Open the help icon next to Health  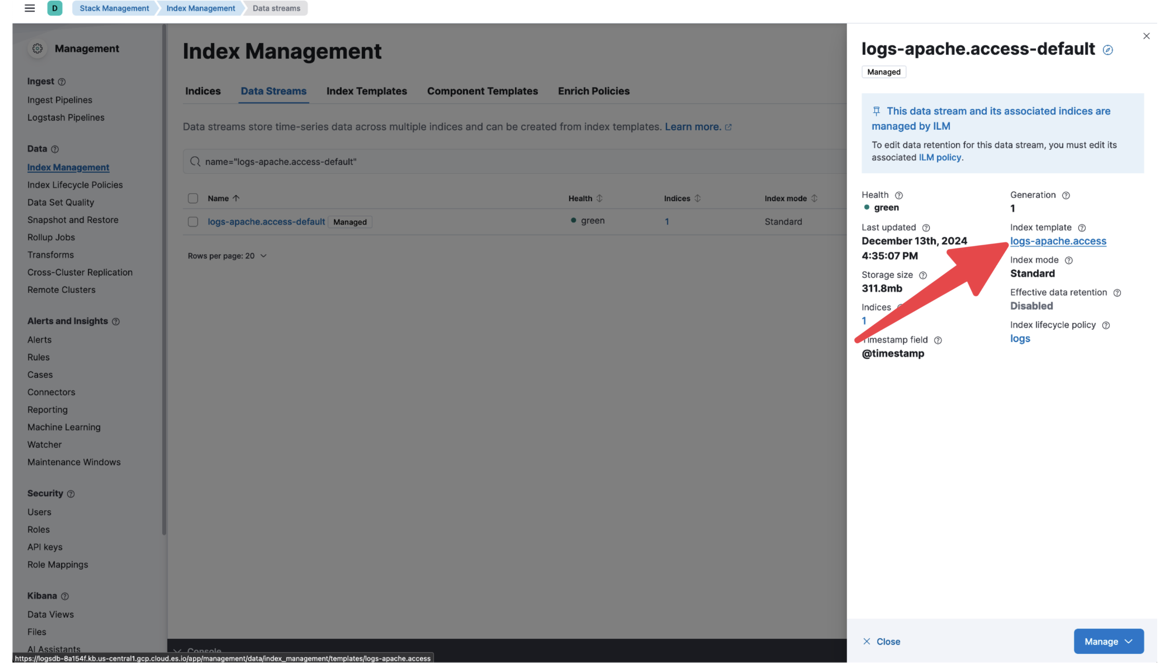coord(898,195)
